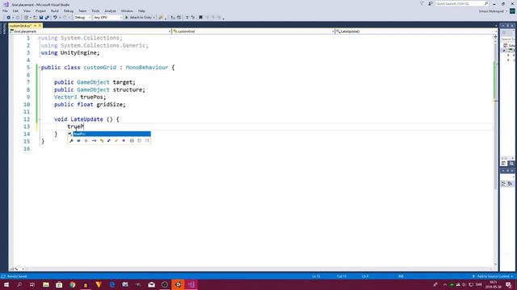
Task: Click the notifications flag icon in title bar
Action: (x=422, y=3)
